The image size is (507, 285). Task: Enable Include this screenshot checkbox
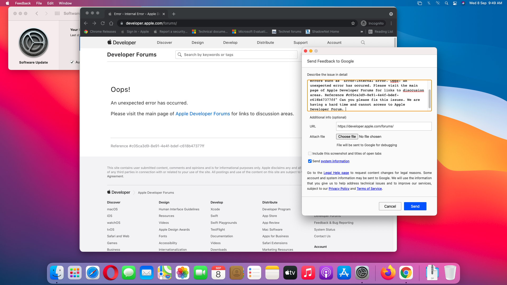click(x=310, y=154)
